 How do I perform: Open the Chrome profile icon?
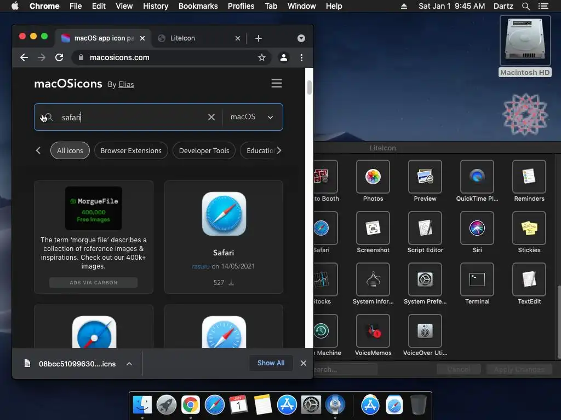[284, 57]
